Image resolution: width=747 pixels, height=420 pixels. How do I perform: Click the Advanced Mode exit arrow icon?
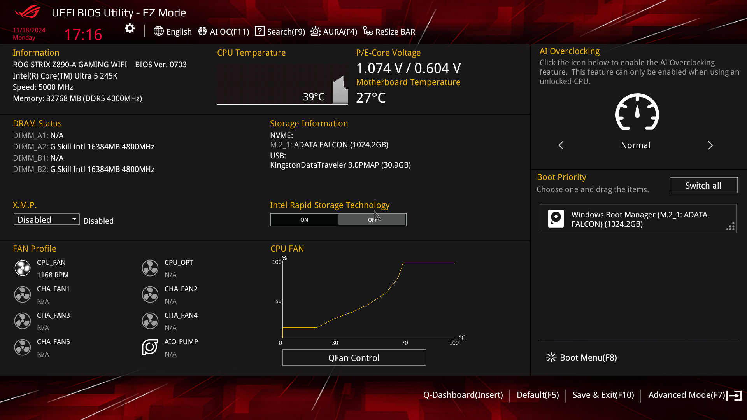(734, 395)
